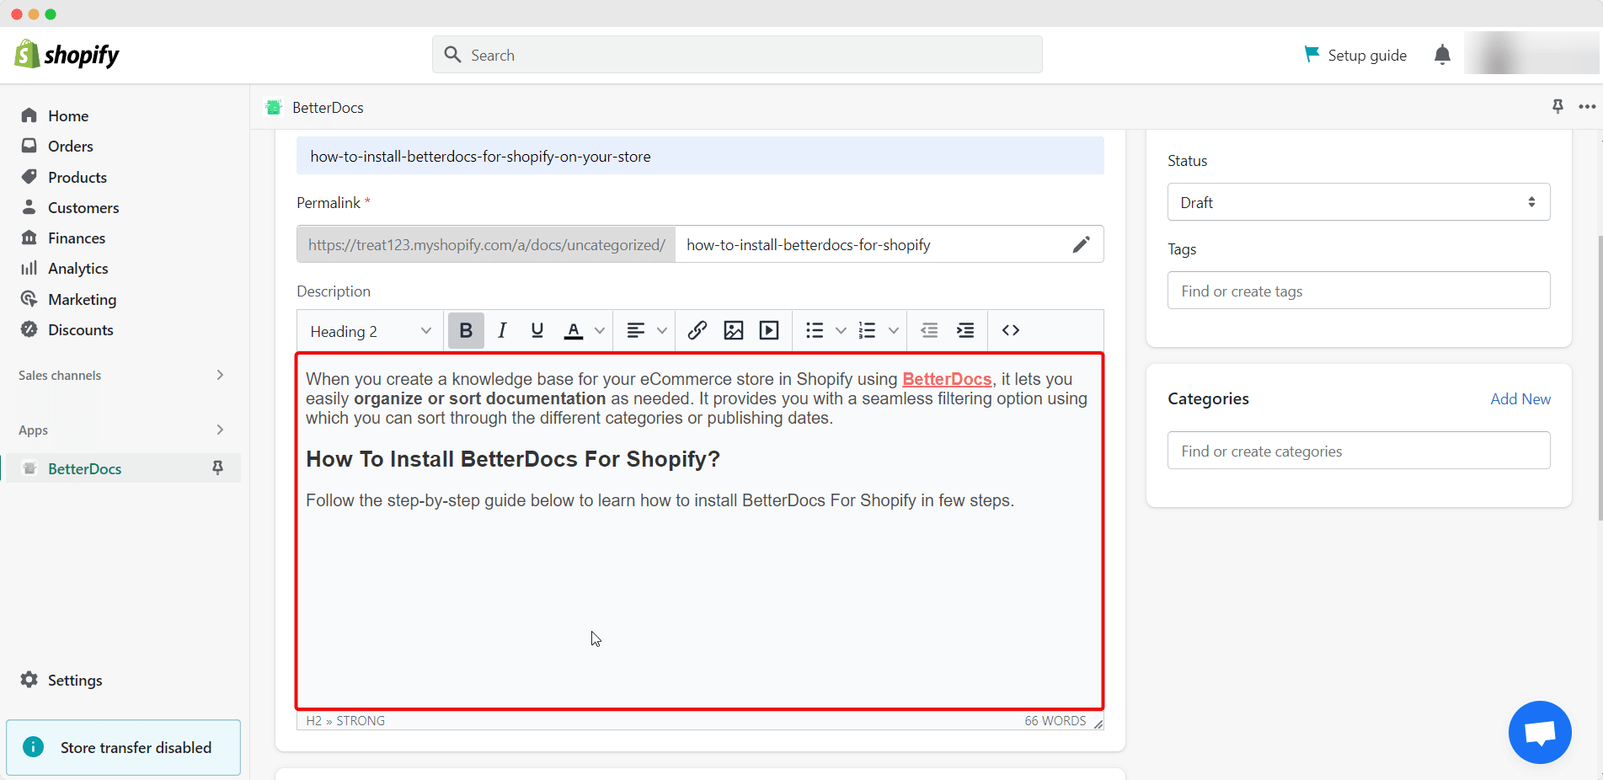Pin the BetterDocs app from header
The height and width of the screenshot is (780, 1603).
pyautogui.click(x=1558, y=106)
